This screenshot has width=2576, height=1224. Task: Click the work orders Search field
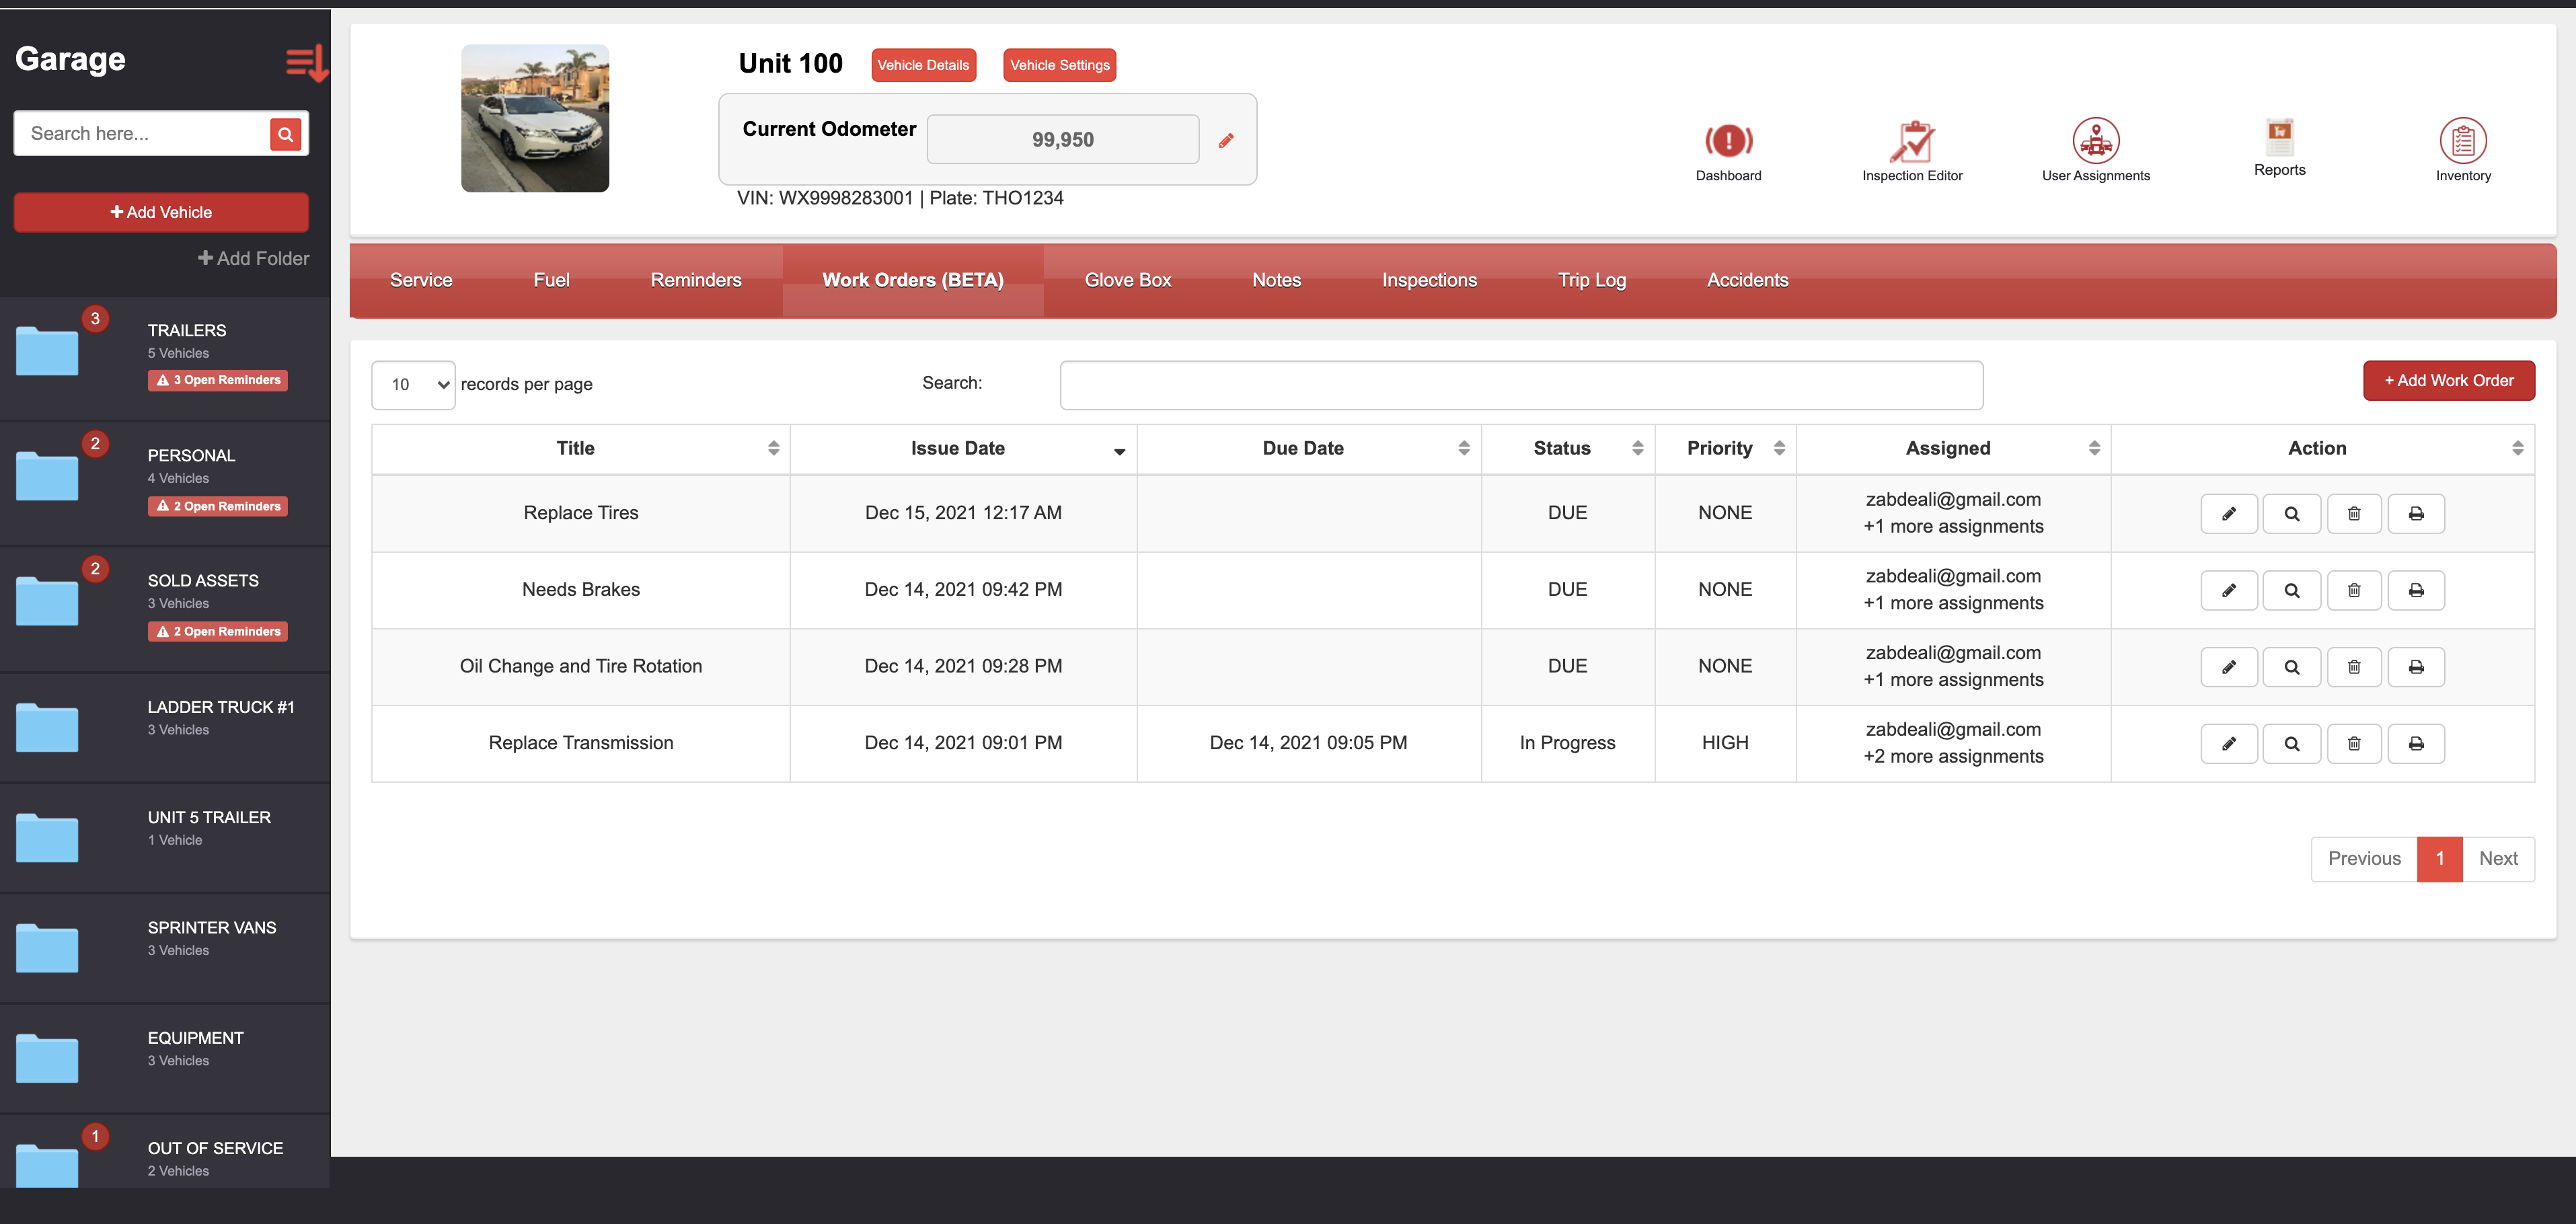coord(1520,385)
